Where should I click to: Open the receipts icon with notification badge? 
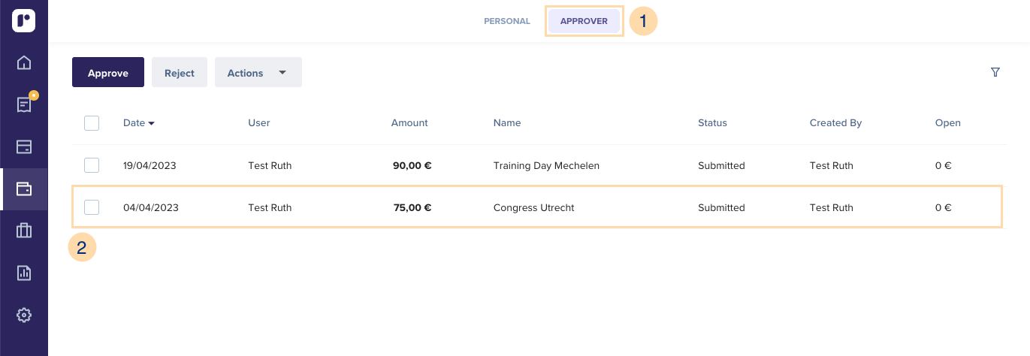[24, 104]
